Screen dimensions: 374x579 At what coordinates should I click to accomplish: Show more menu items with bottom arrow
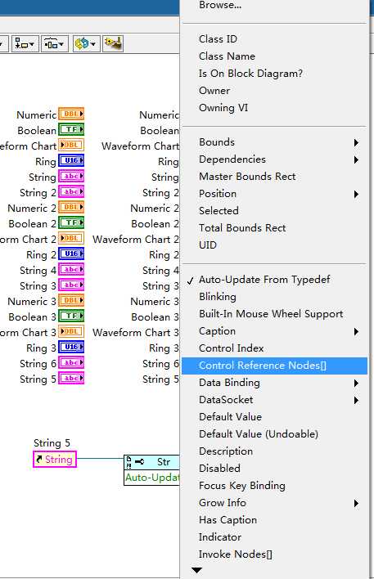tap(197, 571)
